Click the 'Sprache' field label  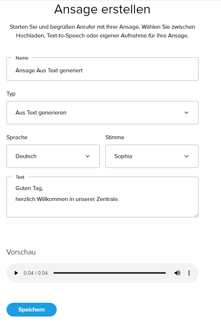coord(17,137)
